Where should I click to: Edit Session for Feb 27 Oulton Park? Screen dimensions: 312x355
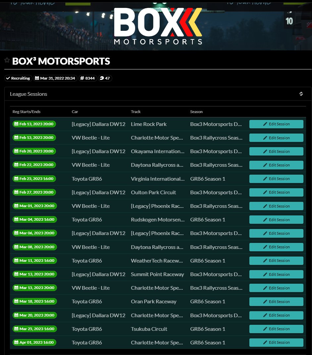click(x=276, y=192)
